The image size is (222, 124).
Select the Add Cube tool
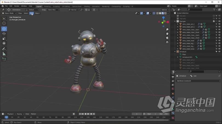[4, 59]
